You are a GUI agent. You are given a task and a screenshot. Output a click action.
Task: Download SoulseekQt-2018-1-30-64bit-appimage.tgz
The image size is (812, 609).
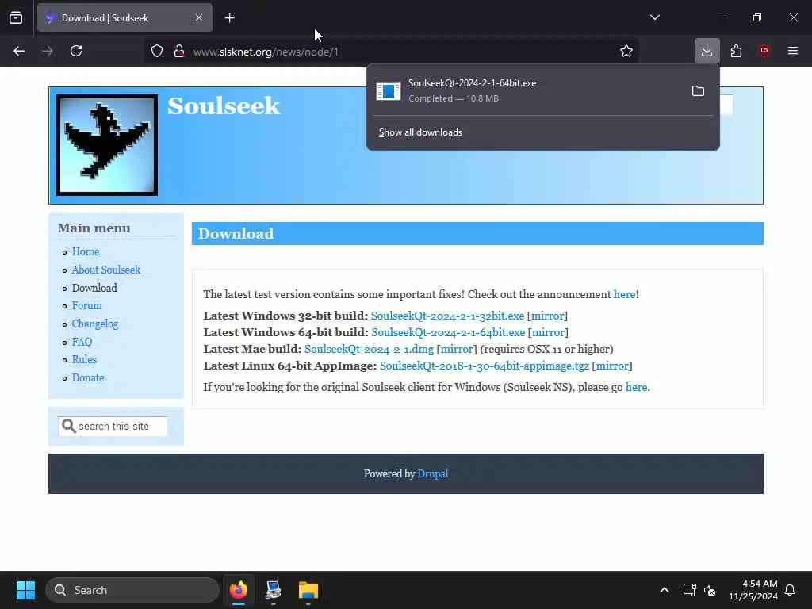pos(485,366)
